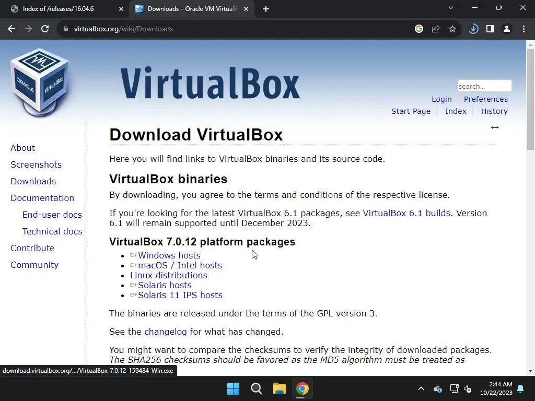The height and width of the screenshot is (401, 535).
Task: Open taskbar Search
Action: [x=256, y=388]
